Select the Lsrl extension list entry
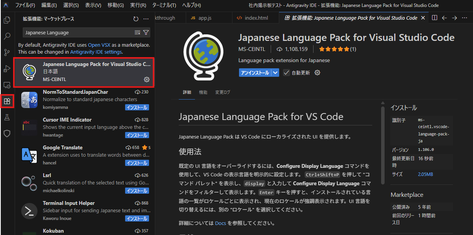 (84, 183)
